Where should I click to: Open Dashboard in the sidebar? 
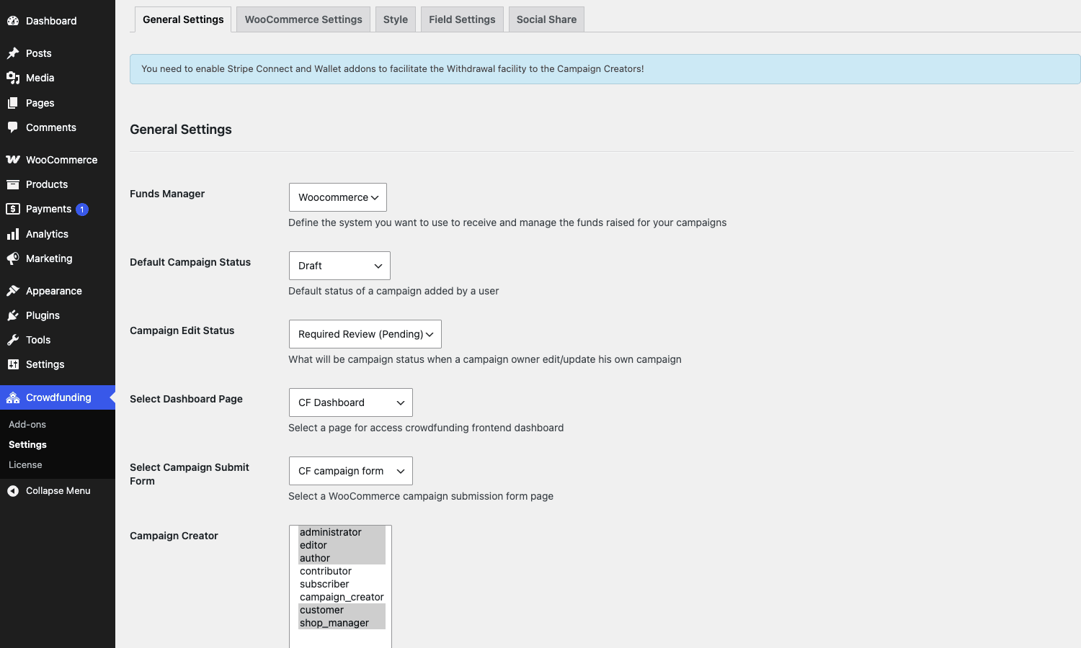58,21
